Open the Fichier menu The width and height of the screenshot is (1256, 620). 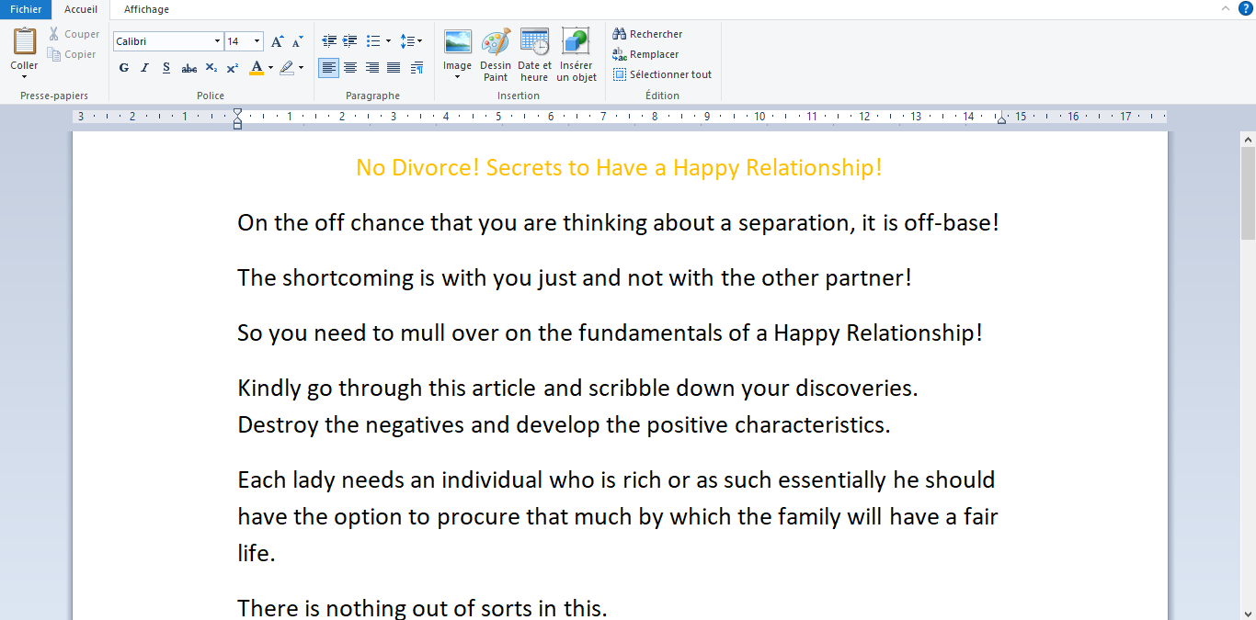point(26,9)
